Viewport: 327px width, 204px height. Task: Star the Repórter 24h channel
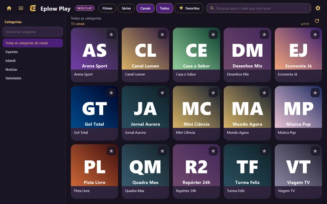coord(213,151)
